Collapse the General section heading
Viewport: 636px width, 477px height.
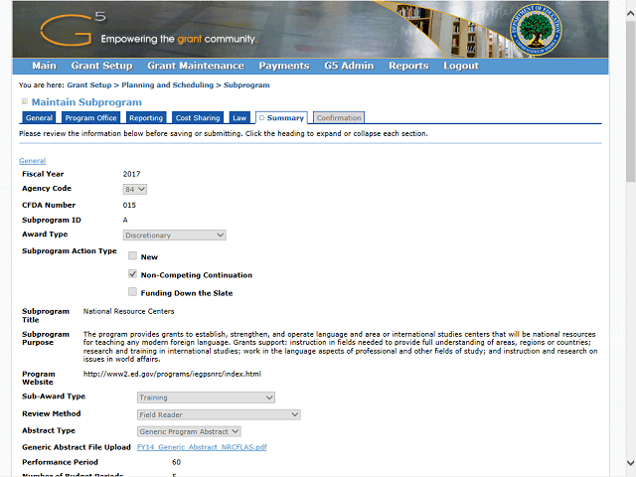point(33,161)
